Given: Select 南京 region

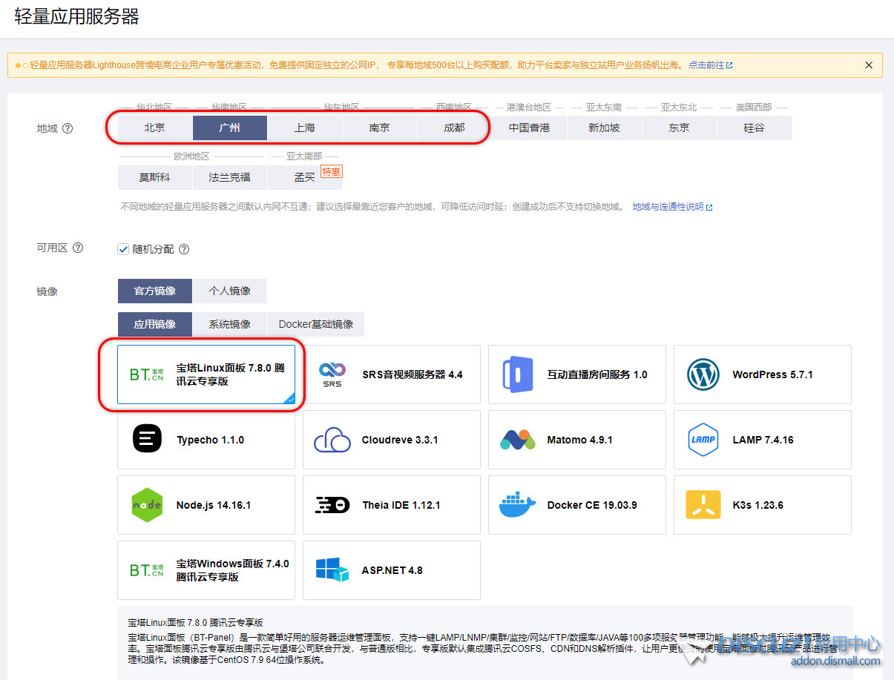Looking at the screenshot, I should click(x=379, y=128).
